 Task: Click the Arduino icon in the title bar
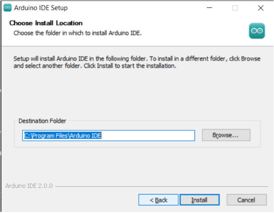[x=7, y=8]
